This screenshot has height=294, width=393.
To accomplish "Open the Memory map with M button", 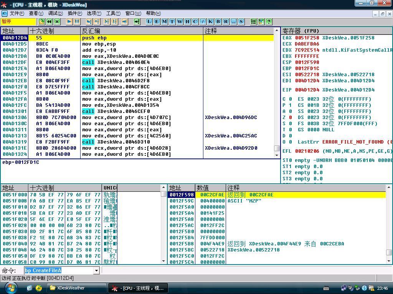I will [x=164, y=22].
